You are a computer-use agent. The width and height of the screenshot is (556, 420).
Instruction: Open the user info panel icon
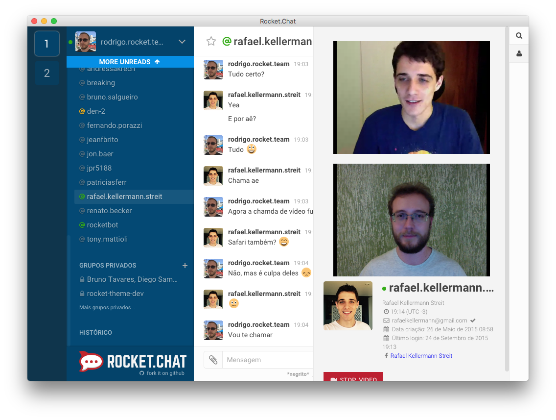(519, 53)
